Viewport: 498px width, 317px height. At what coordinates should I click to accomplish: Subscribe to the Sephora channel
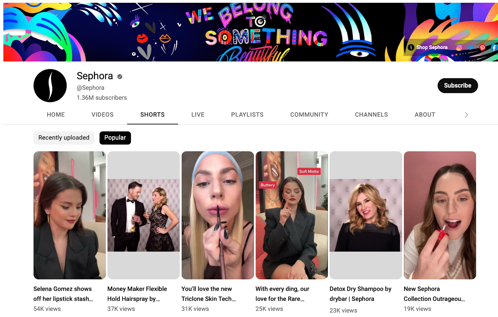click(458, 86)
